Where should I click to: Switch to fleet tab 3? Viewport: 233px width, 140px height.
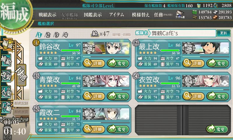57,35
